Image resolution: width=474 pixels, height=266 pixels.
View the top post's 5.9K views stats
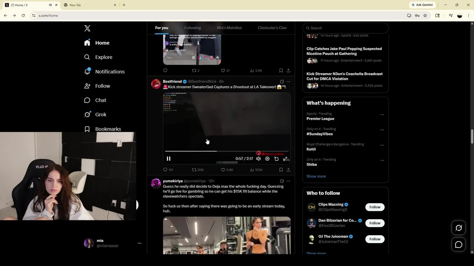[x=256, y=71]
